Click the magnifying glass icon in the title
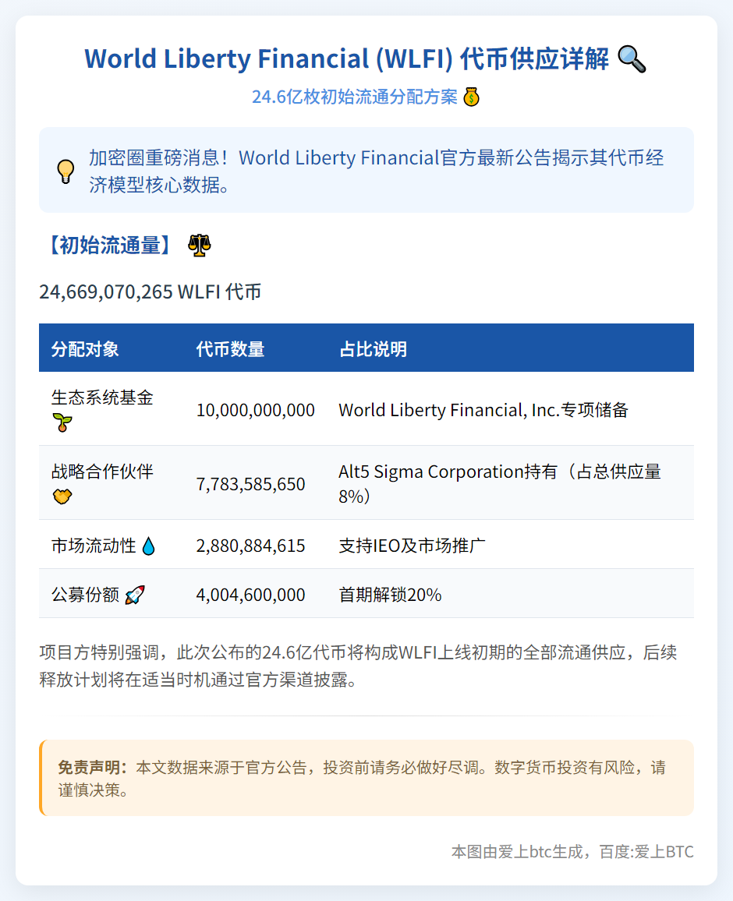This screenshot has height=901, width=733. (630, 58)
